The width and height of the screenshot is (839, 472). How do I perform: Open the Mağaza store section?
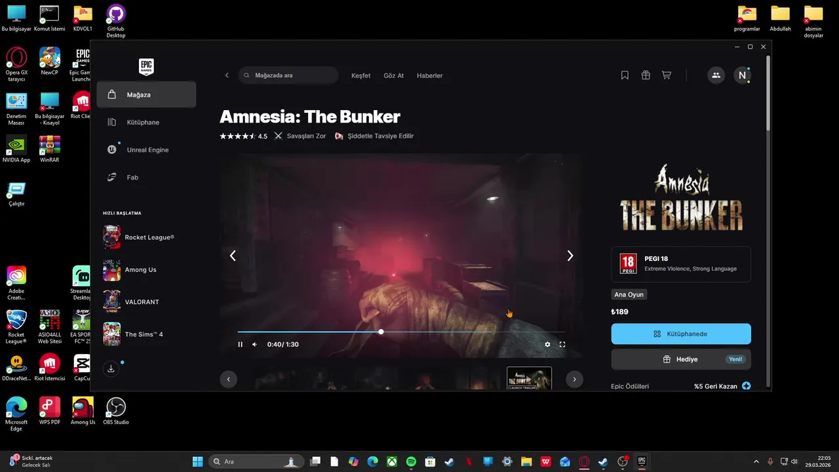146,94
